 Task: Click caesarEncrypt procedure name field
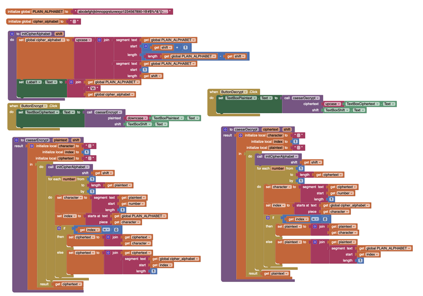37,140
